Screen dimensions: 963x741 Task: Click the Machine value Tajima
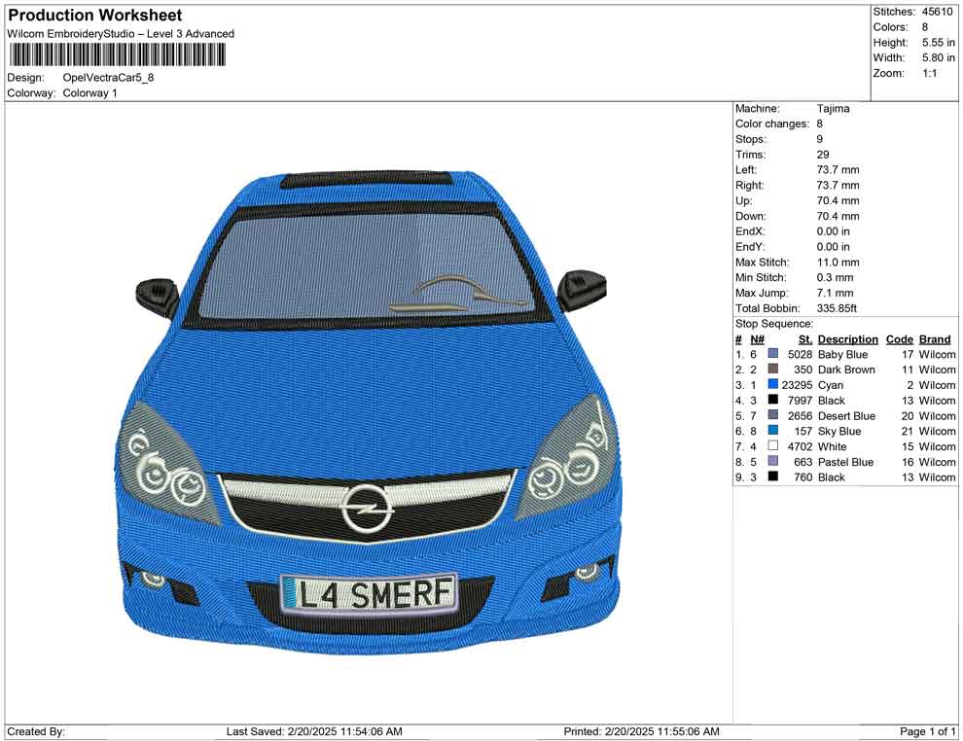pyautogui.click(x=833, y=109)
